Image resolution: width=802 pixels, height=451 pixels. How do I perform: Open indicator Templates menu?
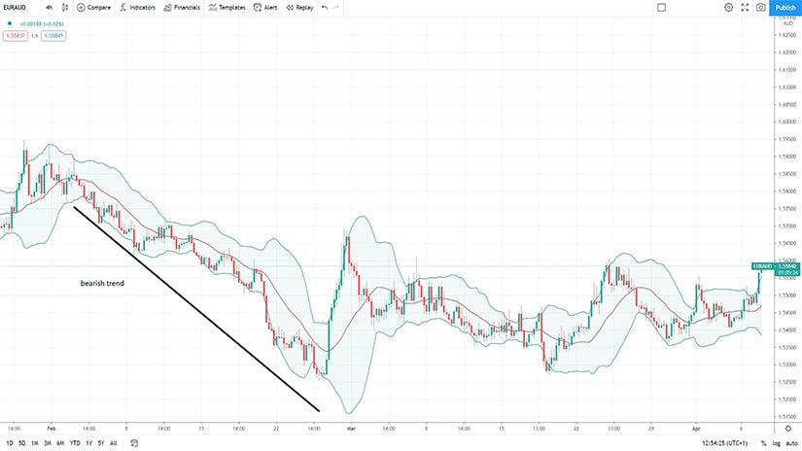point(227,8)
